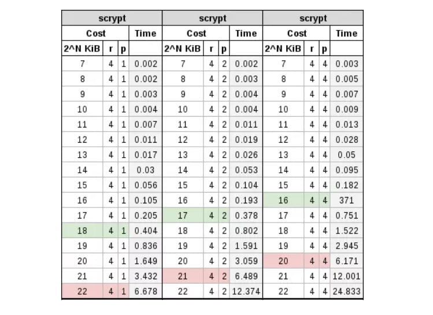Click the time cell showing 6.678
Image resolution: width=433 pixels, height=315 pixels.
tap(145, 291)
